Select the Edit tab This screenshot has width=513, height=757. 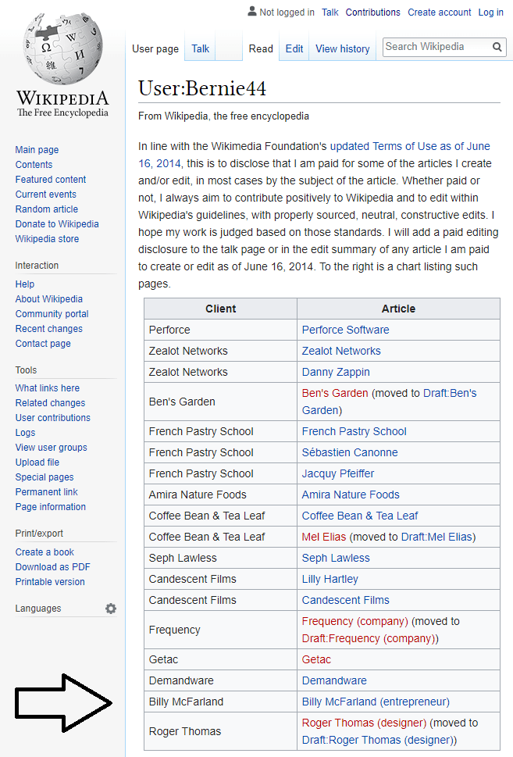click(x=294, y=48)
